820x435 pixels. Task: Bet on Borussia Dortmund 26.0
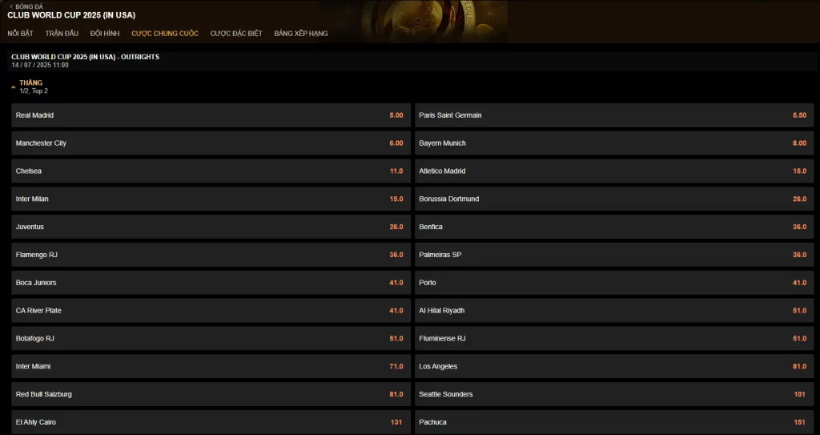(614, 199)
